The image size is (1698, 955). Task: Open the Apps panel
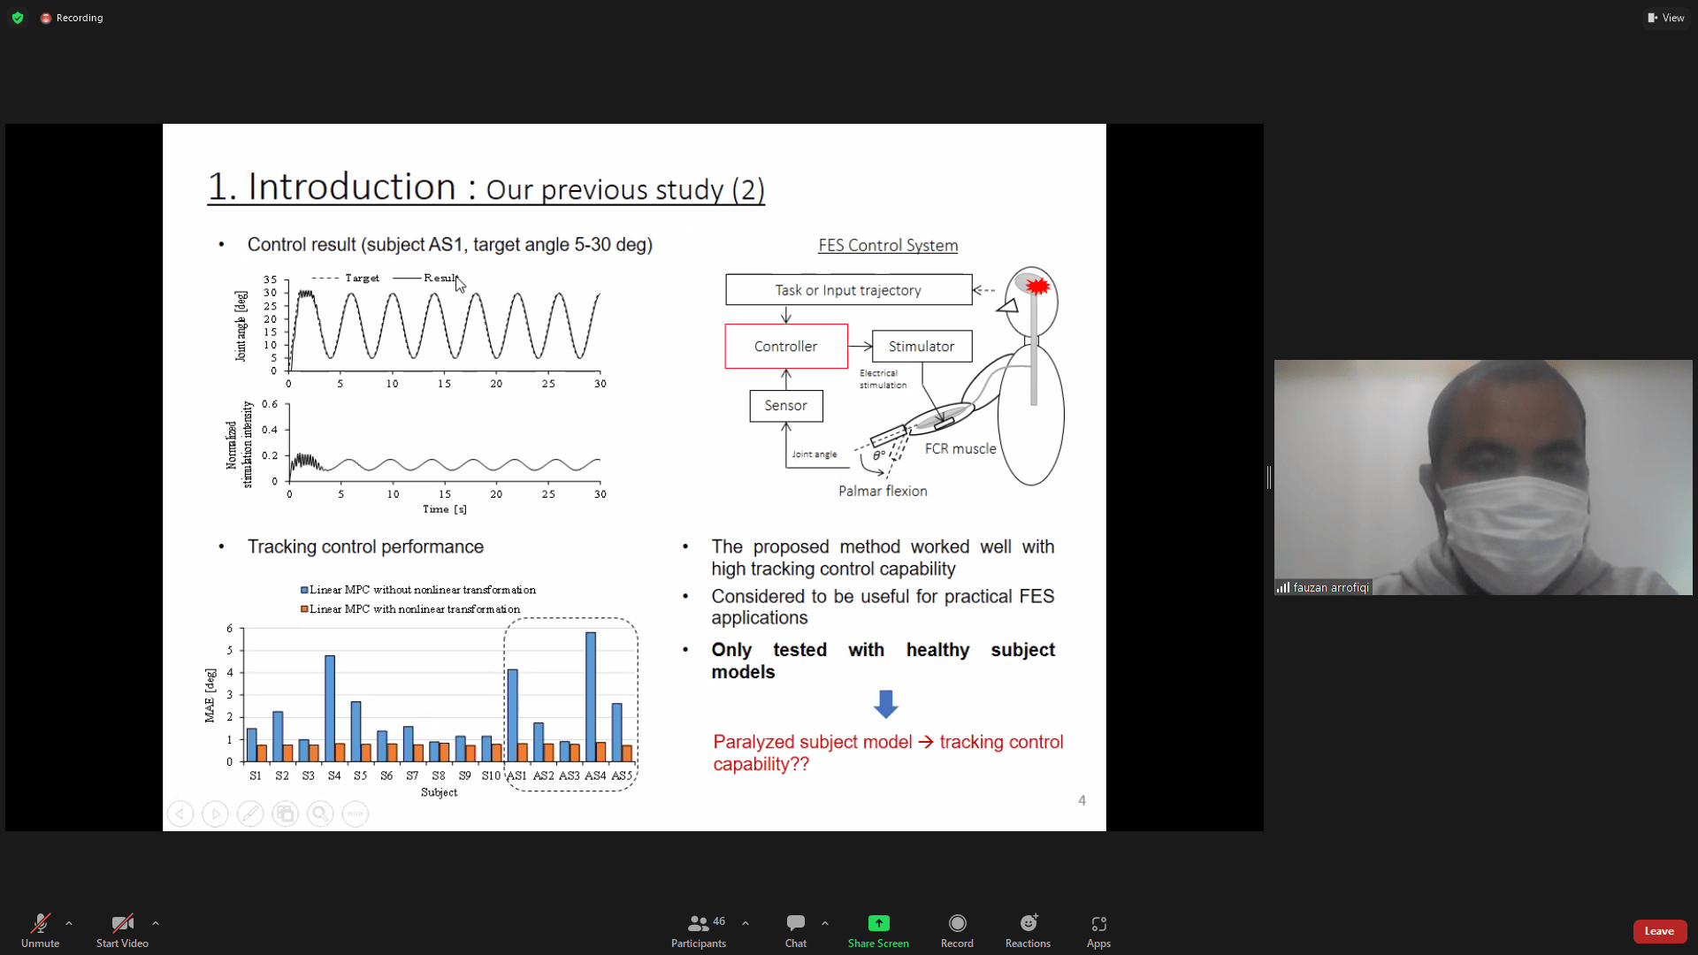pos(1098,930)
